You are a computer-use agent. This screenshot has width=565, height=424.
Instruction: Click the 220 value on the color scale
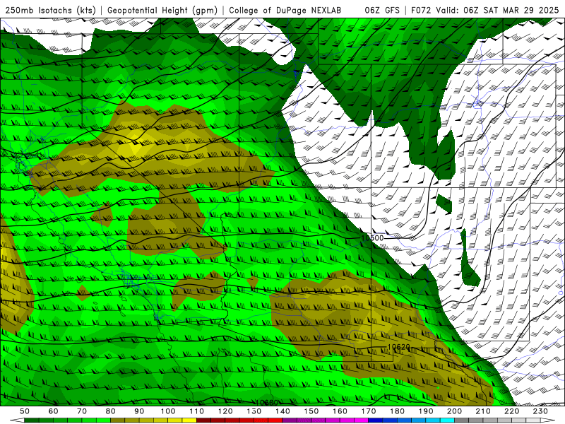click(511, 411)
